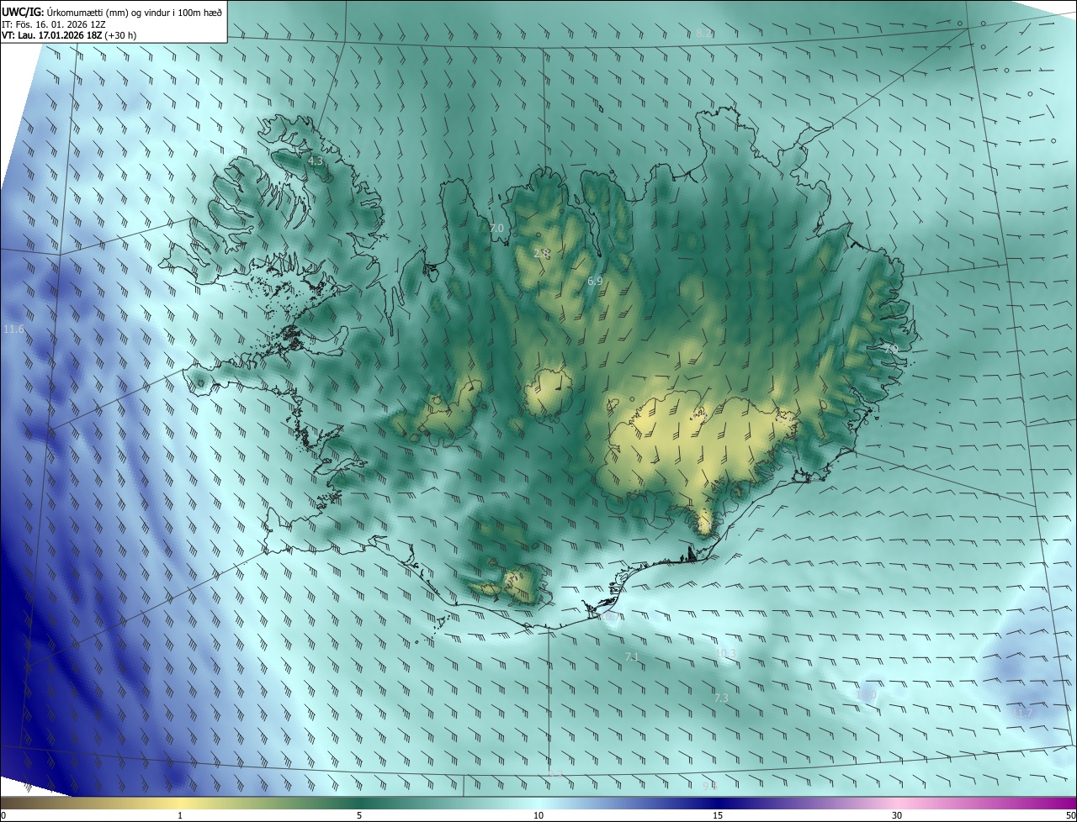1077x822 pixels.
Task: Click the 11.7 value label
Action: [x=1022, y=713]
